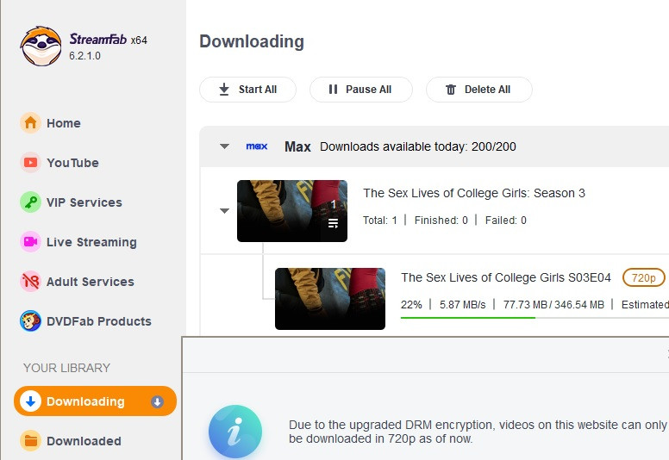Pause all downloads
The image size is (669, 460).
click(361, 90)
